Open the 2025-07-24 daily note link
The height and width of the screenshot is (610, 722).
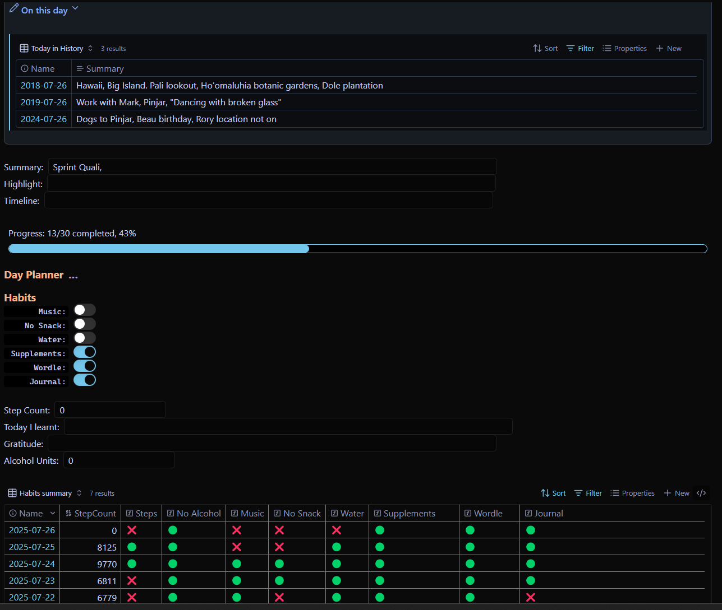32,564
